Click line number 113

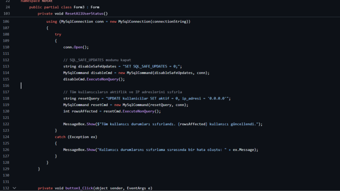[x=6, y=66]
